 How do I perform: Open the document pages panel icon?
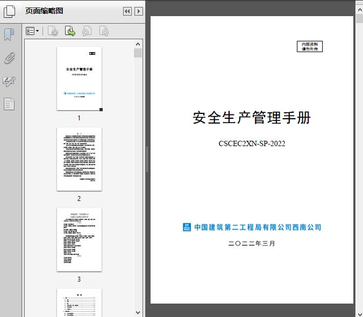pos(9,104)
